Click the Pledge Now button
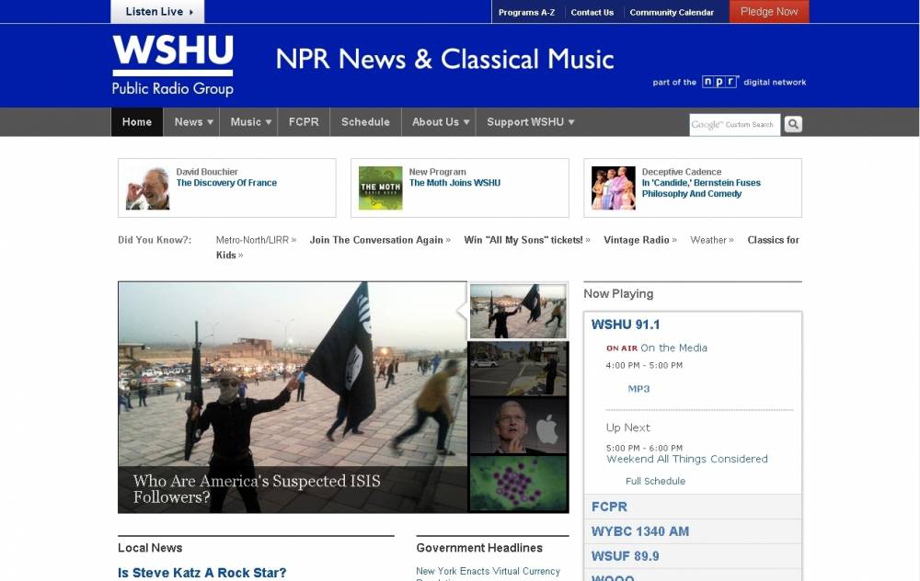This screenshot has height=581, width=920. coord(768,12)
